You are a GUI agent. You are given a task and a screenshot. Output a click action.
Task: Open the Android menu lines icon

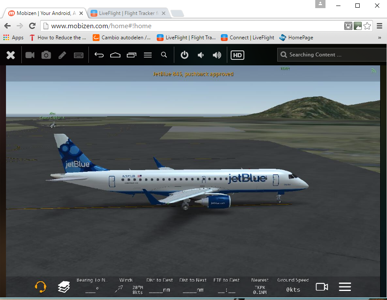tap(148, 55)
